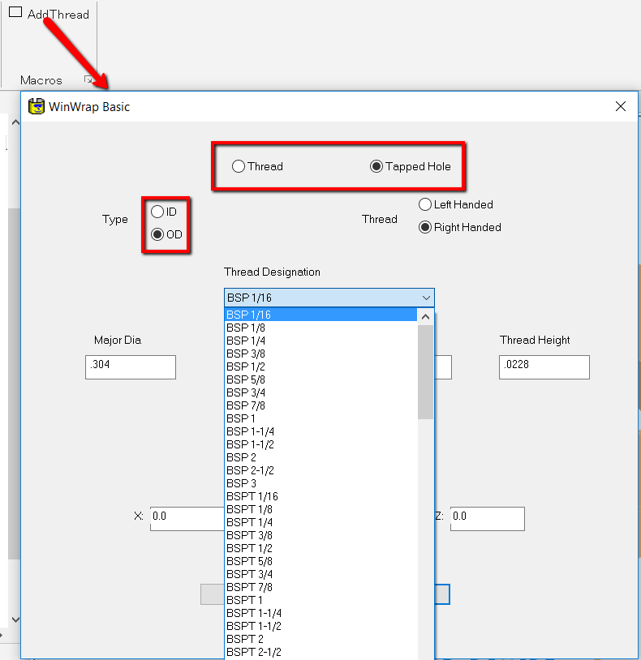
Task: Pick BSP 3/4 from list
Action: click(321, 392)
